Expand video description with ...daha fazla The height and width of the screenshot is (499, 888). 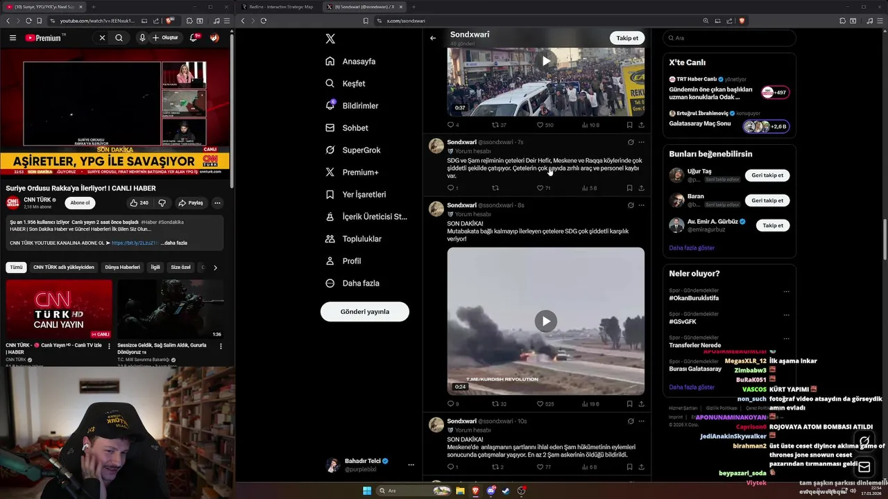(x=174, y=243)
